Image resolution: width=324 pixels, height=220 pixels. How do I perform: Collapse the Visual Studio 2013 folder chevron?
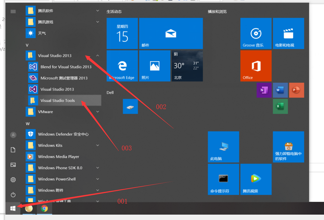tap(98, 56)
